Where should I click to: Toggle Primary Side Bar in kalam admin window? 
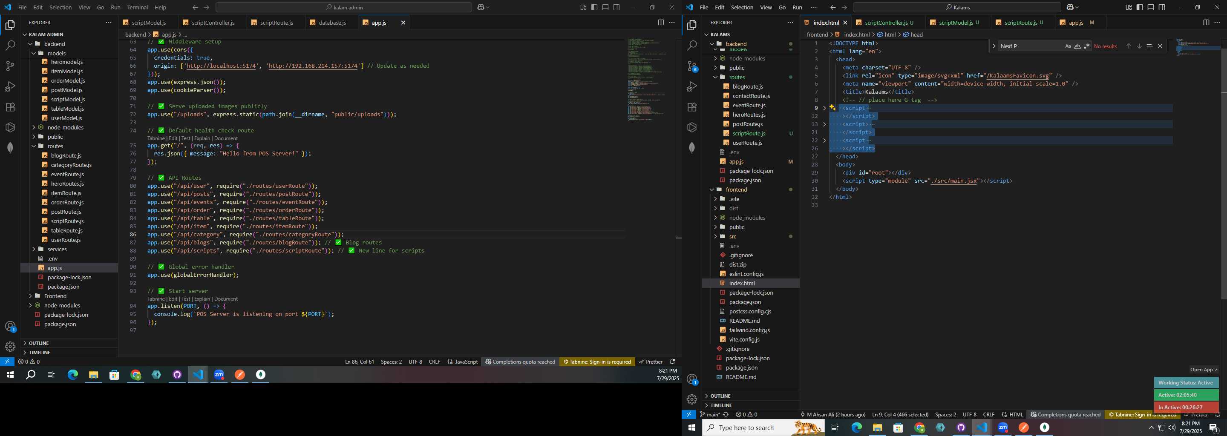tap(594, 7)
